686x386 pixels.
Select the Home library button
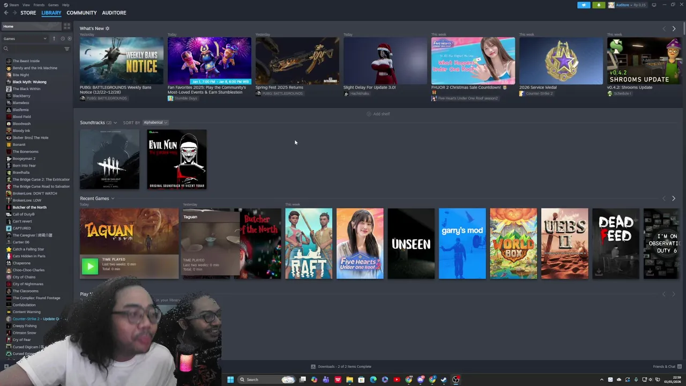(31, 26)
